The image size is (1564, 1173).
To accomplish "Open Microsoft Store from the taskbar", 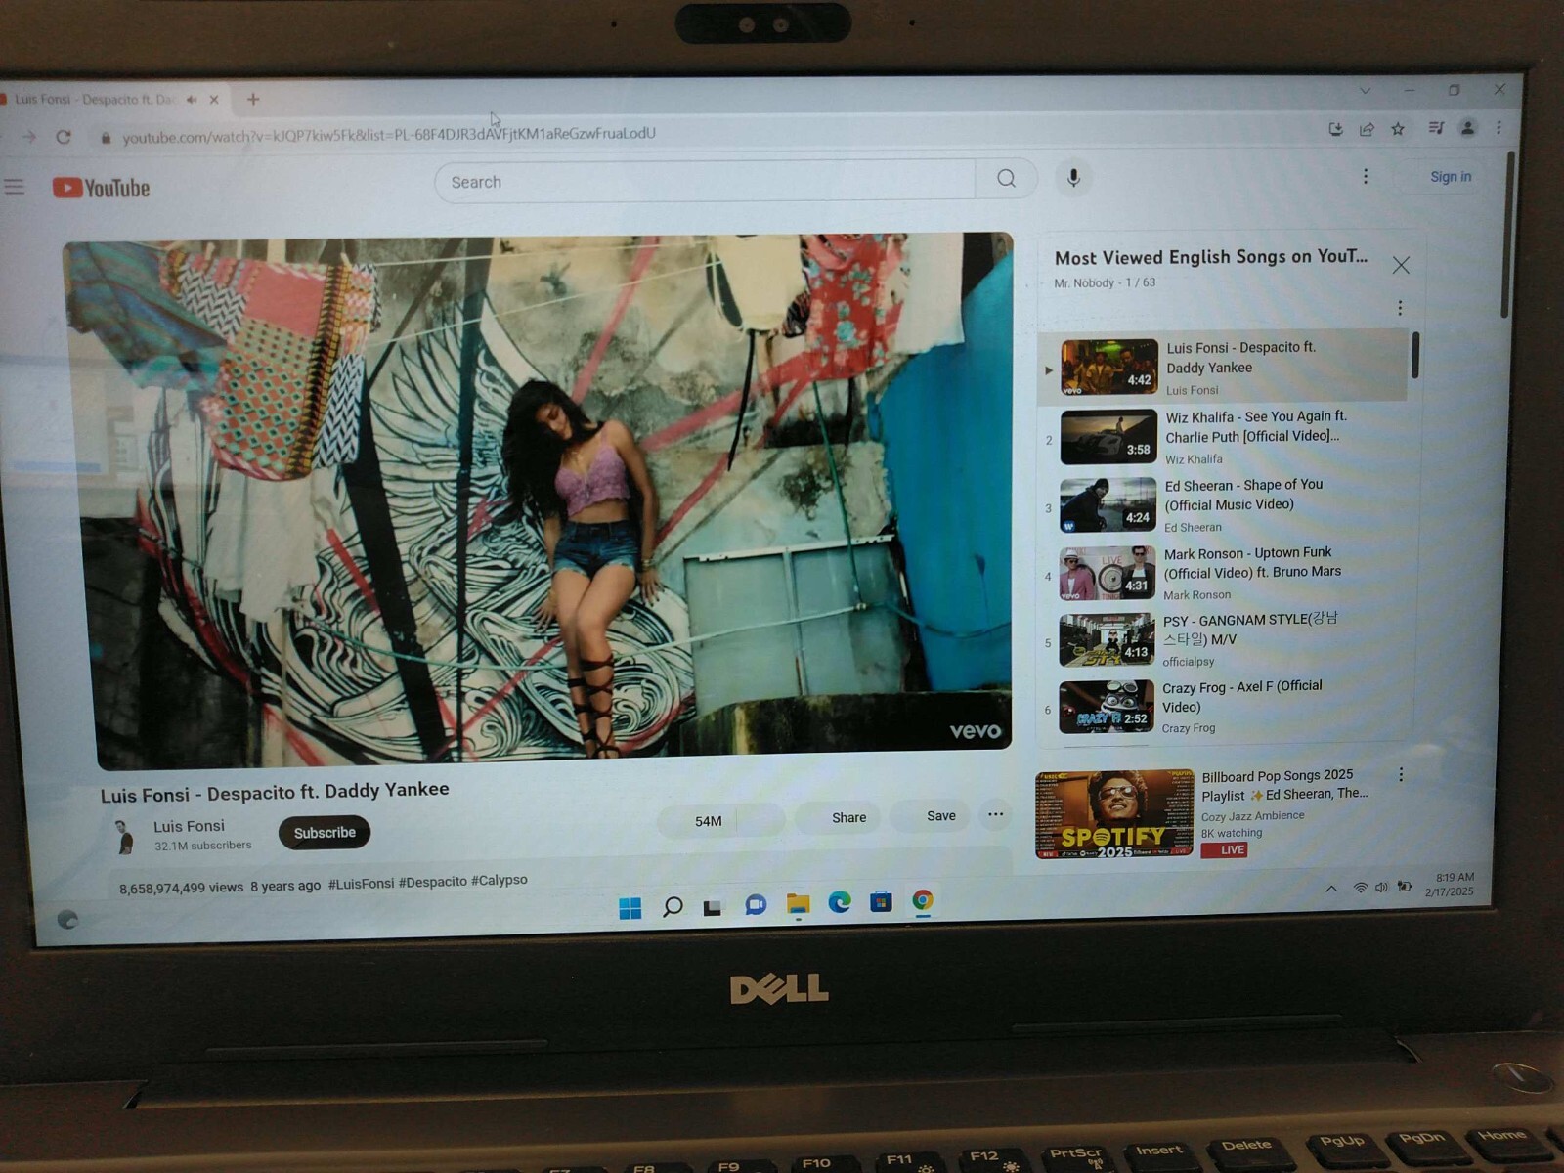I will 881,901.
